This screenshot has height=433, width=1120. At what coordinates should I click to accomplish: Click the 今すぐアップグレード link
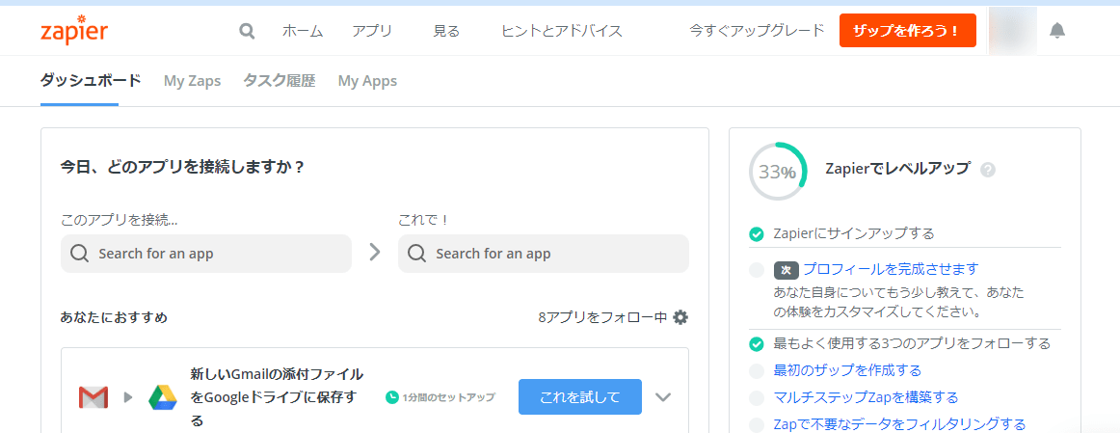pos(758,31)
